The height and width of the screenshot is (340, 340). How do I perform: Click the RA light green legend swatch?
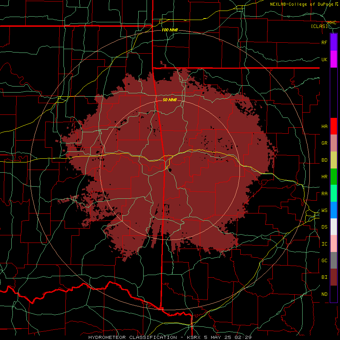coord(334,193)
